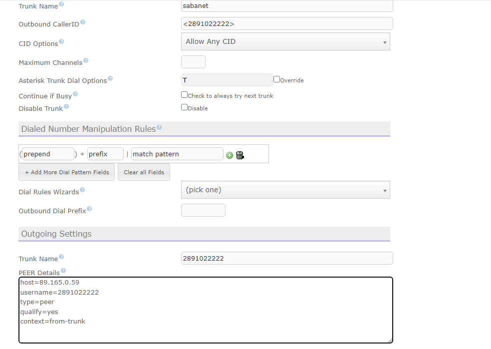
Task: Click inside the PEER Details text area
Action: pyautogui.click(x=206, y=310)
